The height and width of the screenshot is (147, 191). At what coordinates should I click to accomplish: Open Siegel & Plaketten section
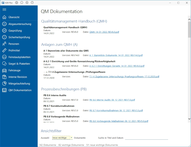pos(19,64)
